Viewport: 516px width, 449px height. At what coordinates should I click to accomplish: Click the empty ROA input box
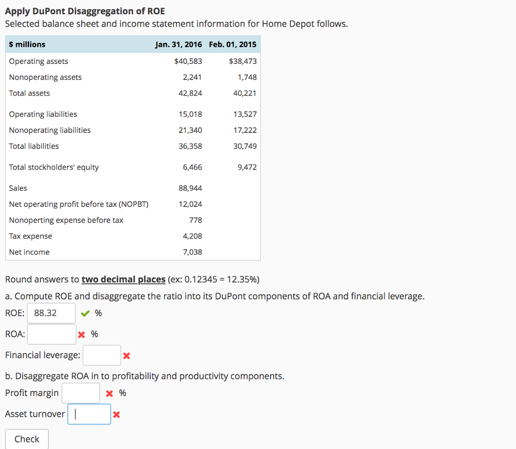51,334
